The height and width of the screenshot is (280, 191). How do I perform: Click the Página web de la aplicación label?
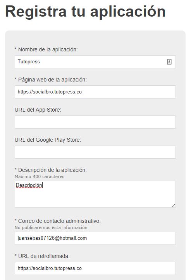50,80
